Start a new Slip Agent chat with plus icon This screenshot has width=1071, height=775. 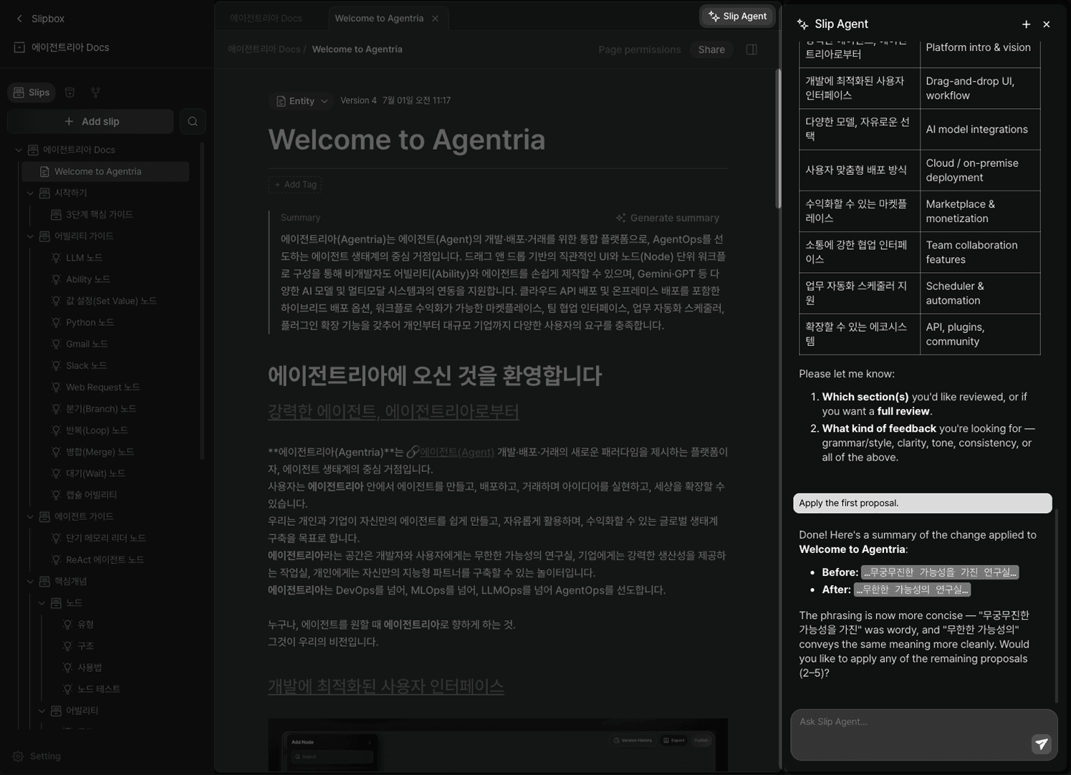(1026, 24)
